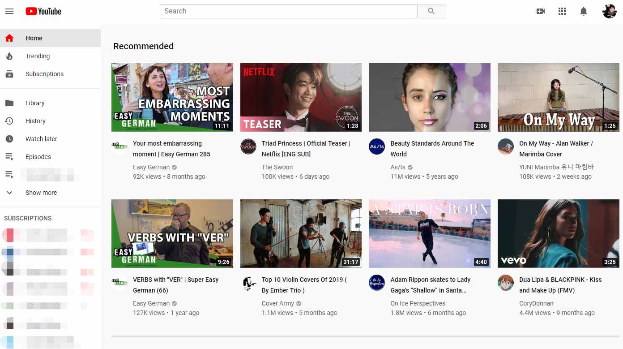Viewport: 623px width, 349px height.
Task: Open 'VERBS with VER' video title
Action: point(175,285)
